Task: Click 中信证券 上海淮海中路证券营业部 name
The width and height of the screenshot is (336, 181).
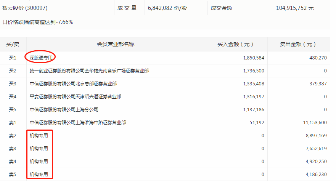Action: (78, 123)
